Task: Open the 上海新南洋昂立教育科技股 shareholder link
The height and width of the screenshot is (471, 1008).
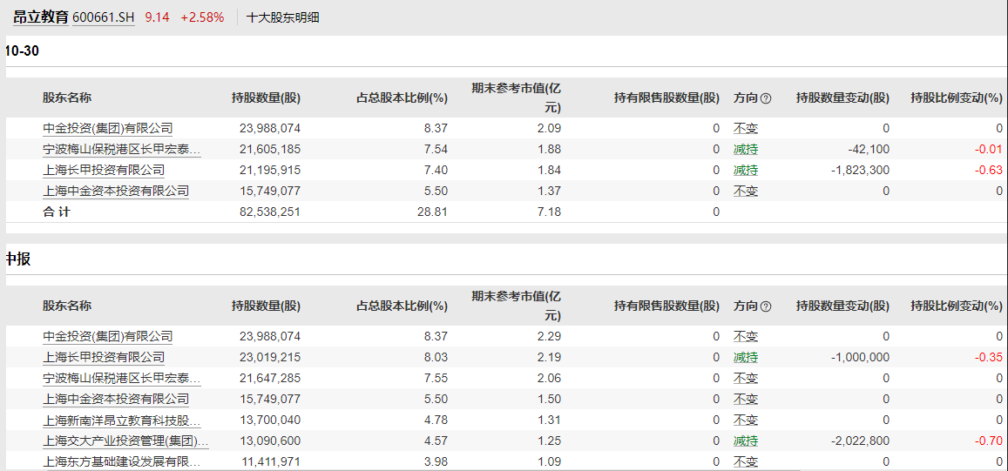Action: (x=121, y=421)
